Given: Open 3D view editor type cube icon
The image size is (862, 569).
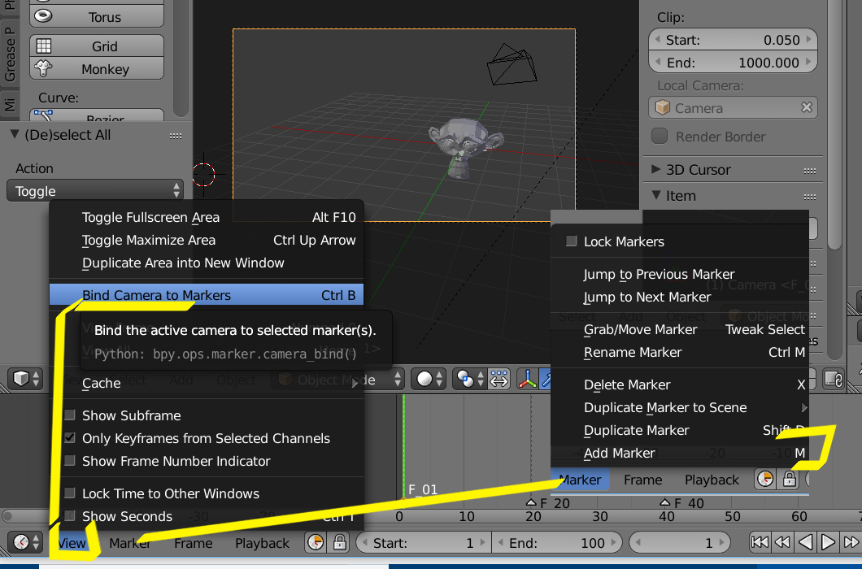Looking at the screenshot, I should pos(26,379).
